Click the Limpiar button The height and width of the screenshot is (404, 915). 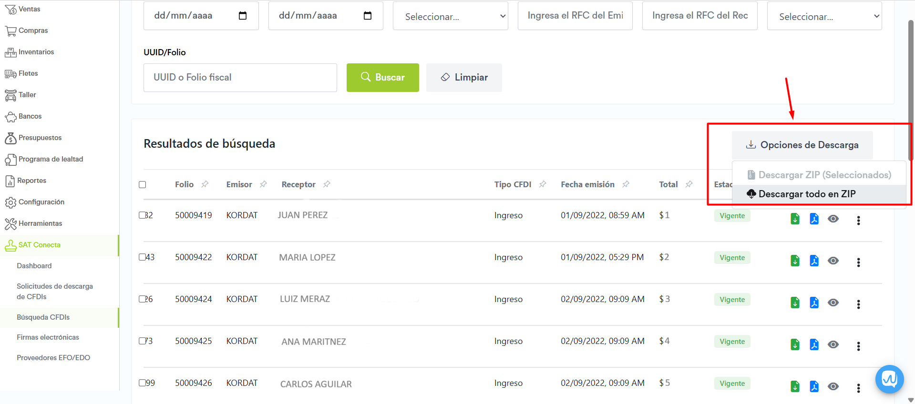pos(464,78)
